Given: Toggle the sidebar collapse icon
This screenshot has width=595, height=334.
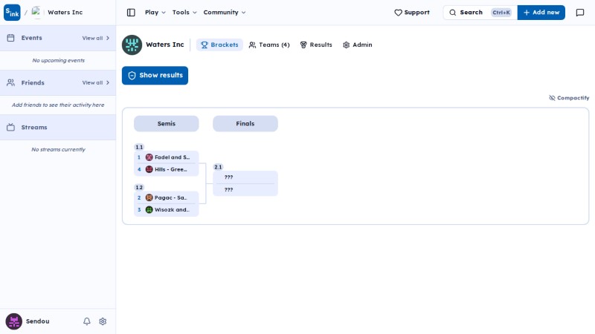Looking at the screenshot, I should (x=131, y=13).
